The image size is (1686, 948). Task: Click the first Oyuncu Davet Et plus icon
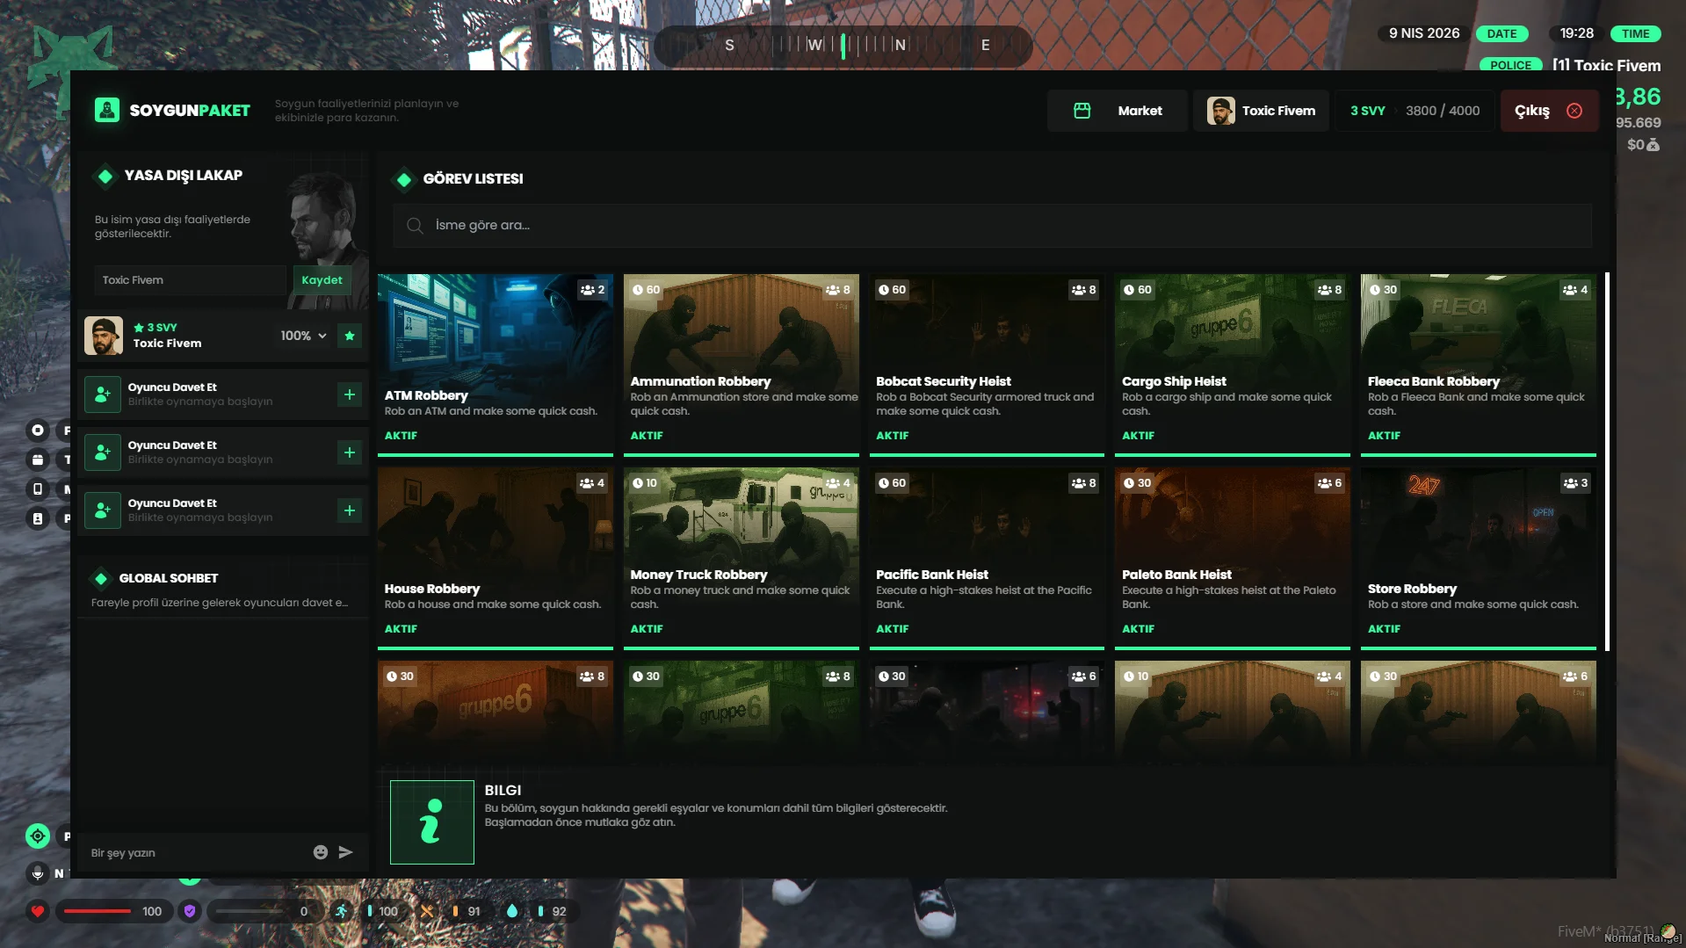pos(350,394)
